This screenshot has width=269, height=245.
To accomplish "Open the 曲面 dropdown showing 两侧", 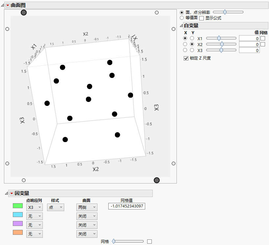I will pos(87,207).
